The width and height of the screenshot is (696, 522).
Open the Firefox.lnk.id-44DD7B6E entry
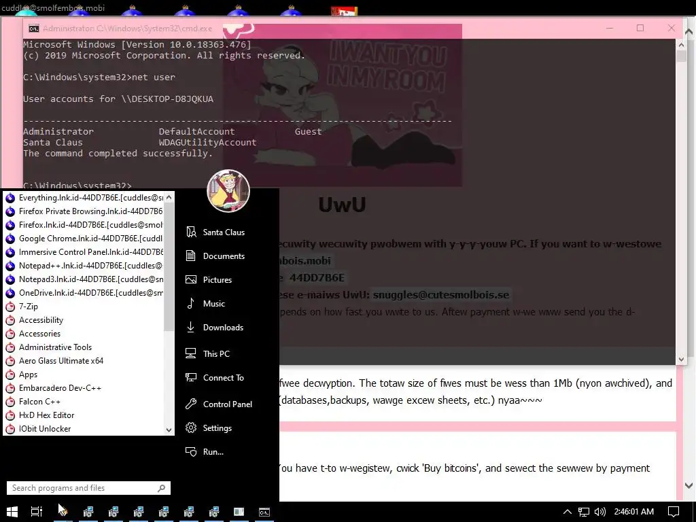click(x=84, y=225)
